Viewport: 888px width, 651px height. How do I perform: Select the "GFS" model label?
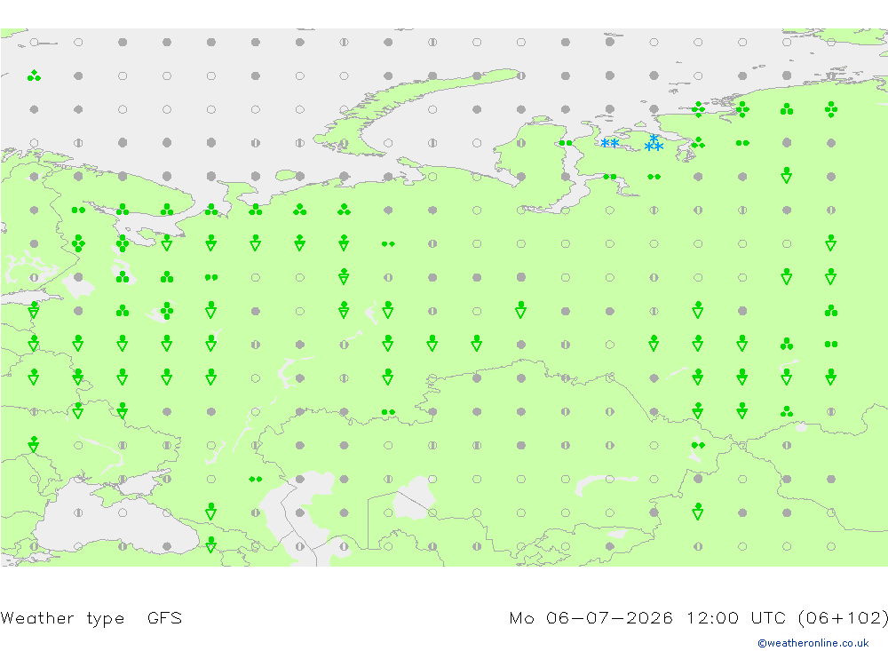click(x=165, y=617)
